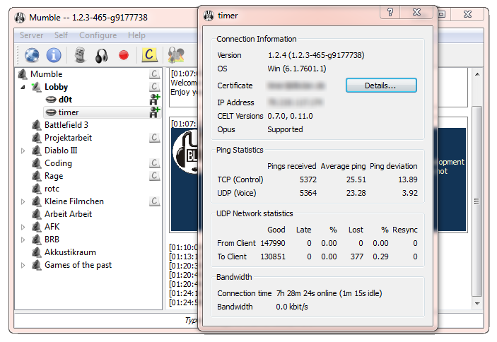This screenshot has width=497, height=342.
Task: Click the chat log scrollbar thumb
Action: tap(476, 201)
